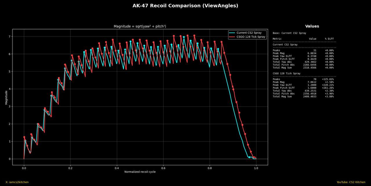This screenshot has height=186, width=371.
Task: Click the red line sample for CSGO 128 Tick Spray
Action: [x=232, y=37]
